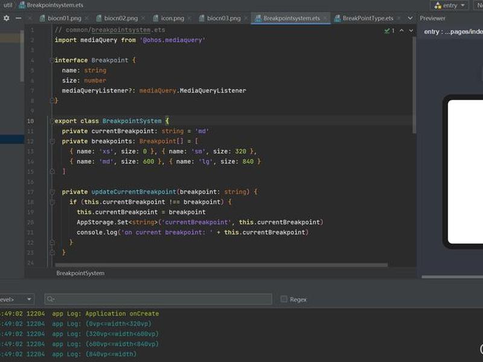Close the Breakpointsystem.ets tab

point(325,19)
